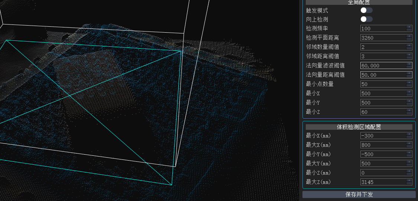Click the 法向量滤波阈值 label

[325, 66]
